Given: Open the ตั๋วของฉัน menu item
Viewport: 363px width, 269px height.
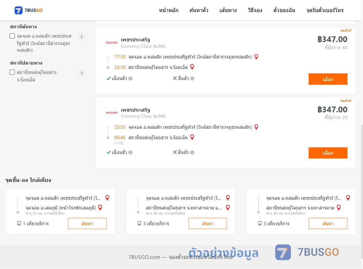Looking at the screenshot, I should pos(284,10).
